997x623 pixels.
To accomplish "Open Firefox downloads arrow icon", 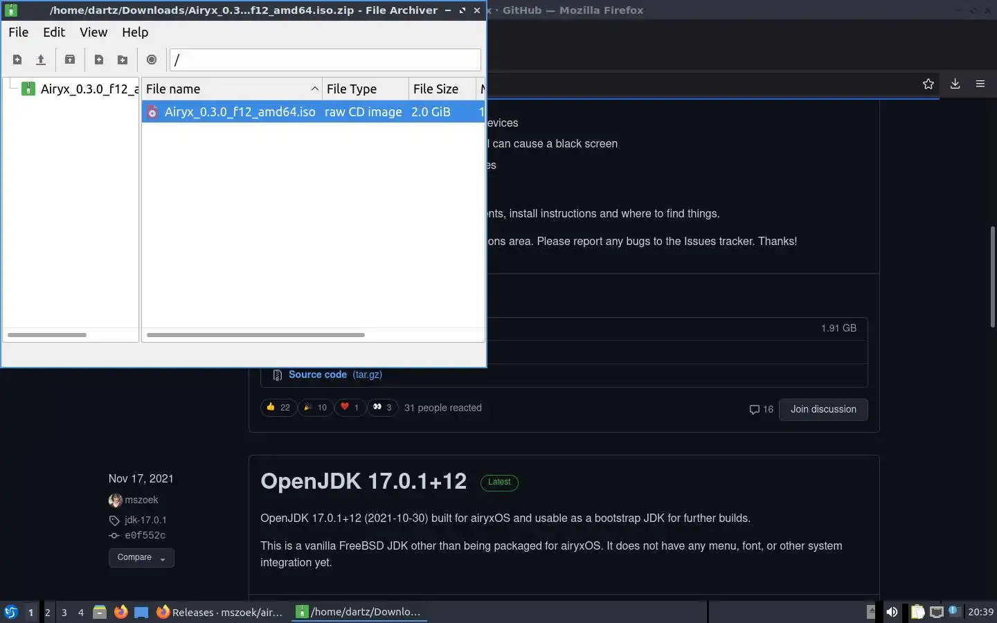I will pyautogui.click(x=955, y=84).
